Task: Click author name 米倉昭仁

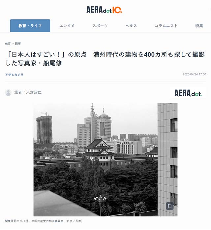Action: [34, 92]
